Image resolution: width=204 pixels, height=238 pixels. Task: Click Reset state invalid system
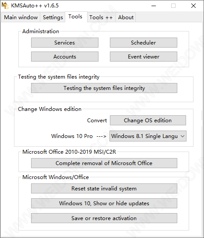(104, 189)
